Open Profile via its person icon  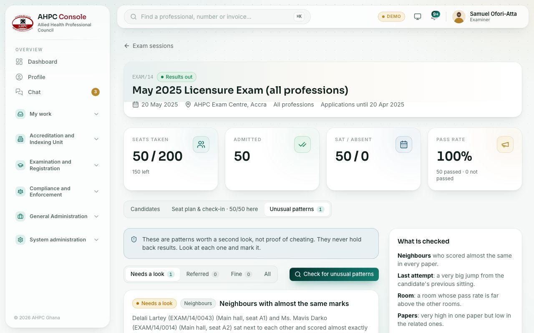click(x=19, y=77)
